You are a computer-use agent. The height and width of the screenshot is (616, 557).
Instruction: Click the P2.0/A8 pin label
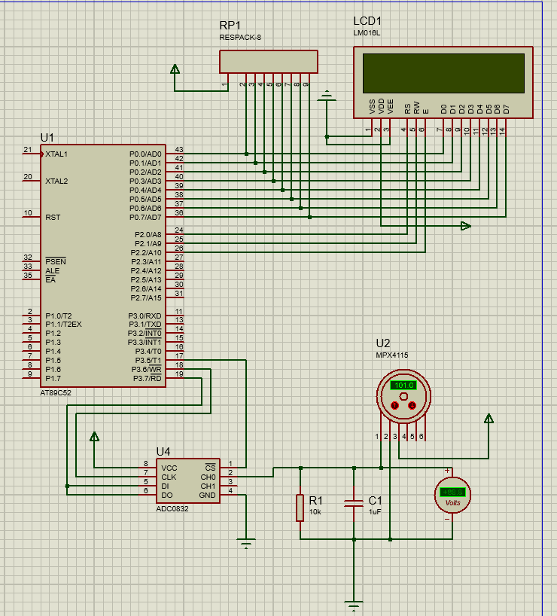click(148, 234)
